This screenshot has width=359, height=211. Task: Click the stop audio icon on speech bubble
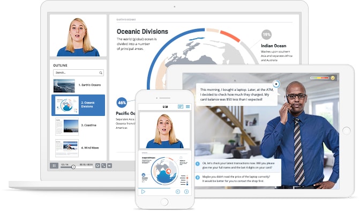pyautogui.click(x=276, y=84)
